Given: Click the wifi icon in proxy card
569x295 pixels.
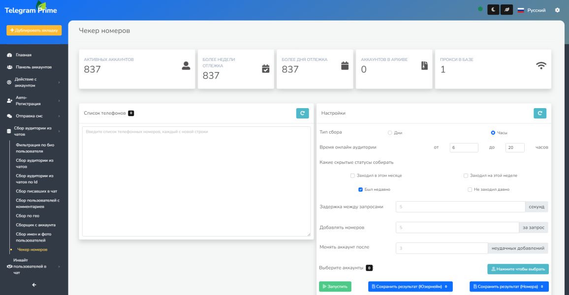Looking at the screenshot, I should [x=541, y=66].
